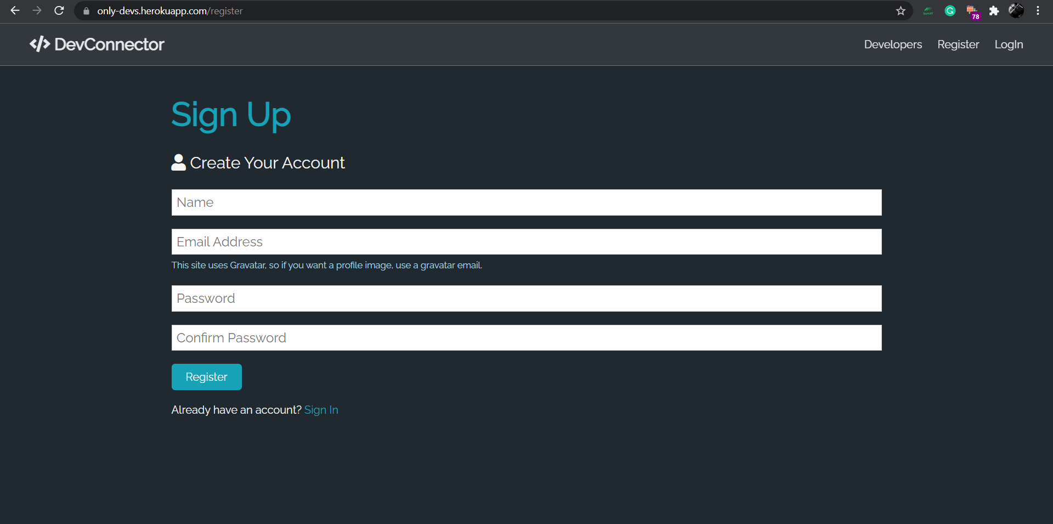This screenshot has width=1053, height=524.
Task: Click the padlock site info icon
Action: pos(86,11)
